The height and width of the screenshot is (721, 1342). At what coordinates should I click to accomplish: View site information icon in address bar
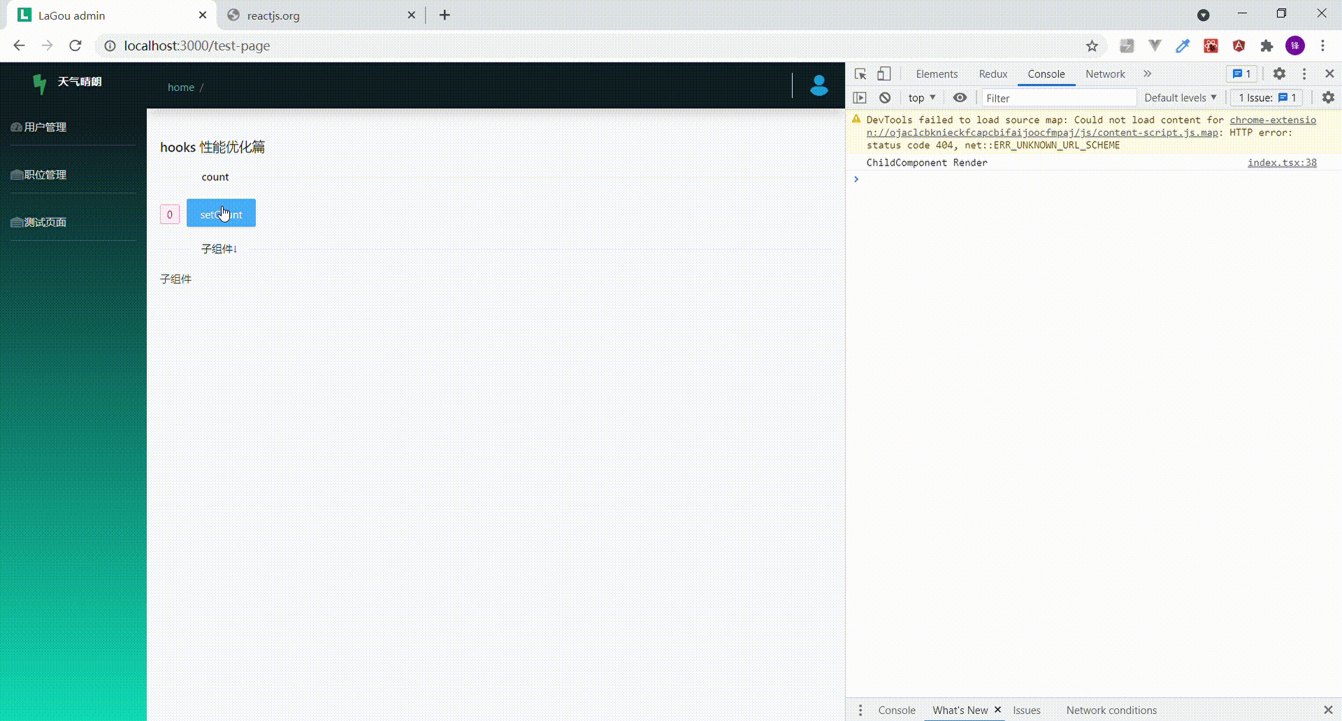click(110, 46)
